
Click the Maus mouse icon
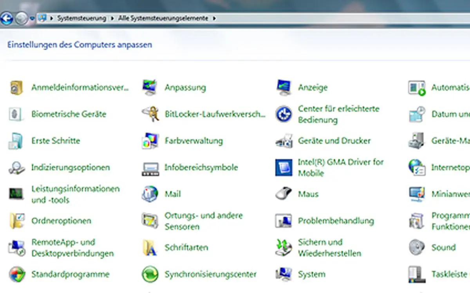coord(282,194)
